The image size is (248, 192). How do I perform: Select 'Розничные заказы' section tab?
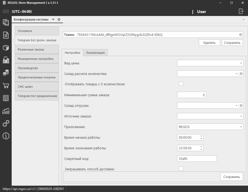[37, 49]
